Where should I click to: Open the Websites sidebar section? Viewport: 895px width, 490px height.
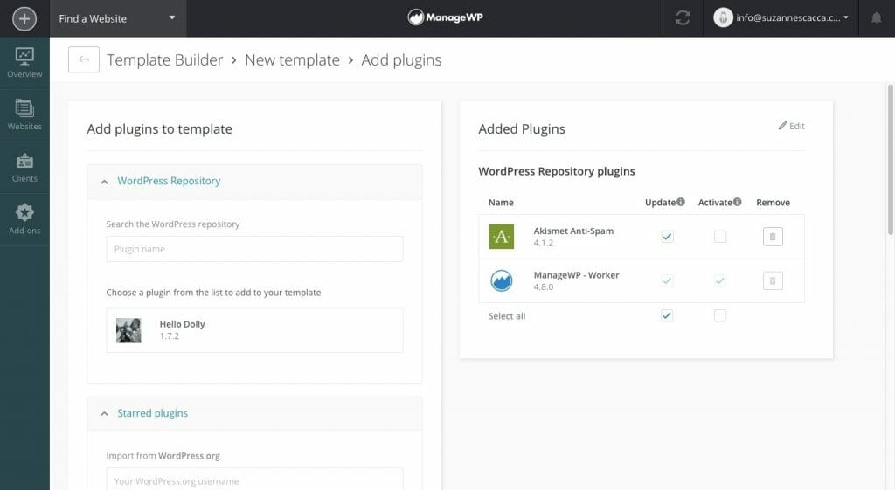(x=24, y=115)
